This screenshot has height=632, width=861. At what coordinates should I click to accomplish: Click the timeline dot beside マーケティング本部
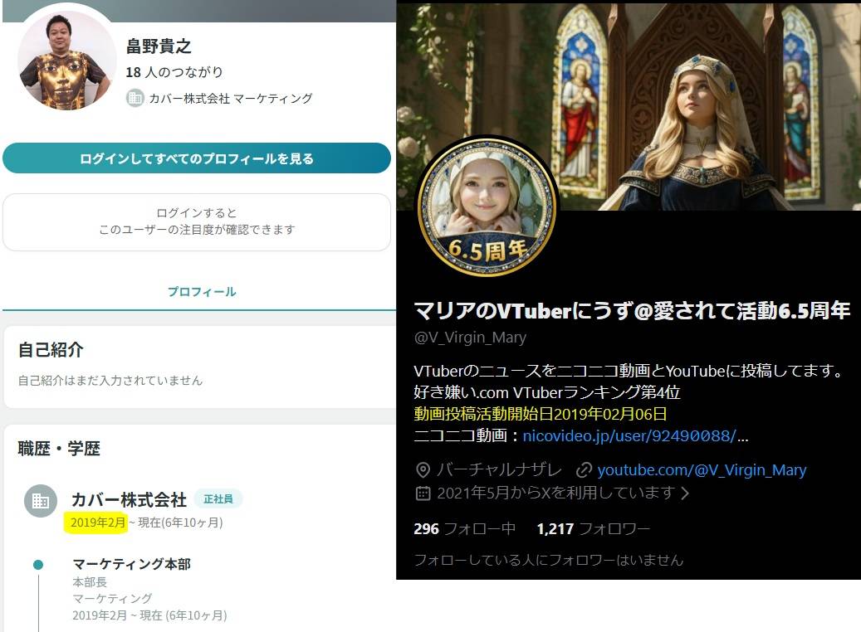(38, 565)
